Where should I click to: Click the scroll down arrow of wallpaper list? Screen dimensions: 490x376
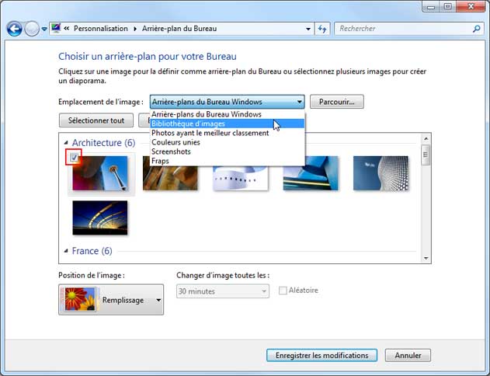(x=426, y=258)
